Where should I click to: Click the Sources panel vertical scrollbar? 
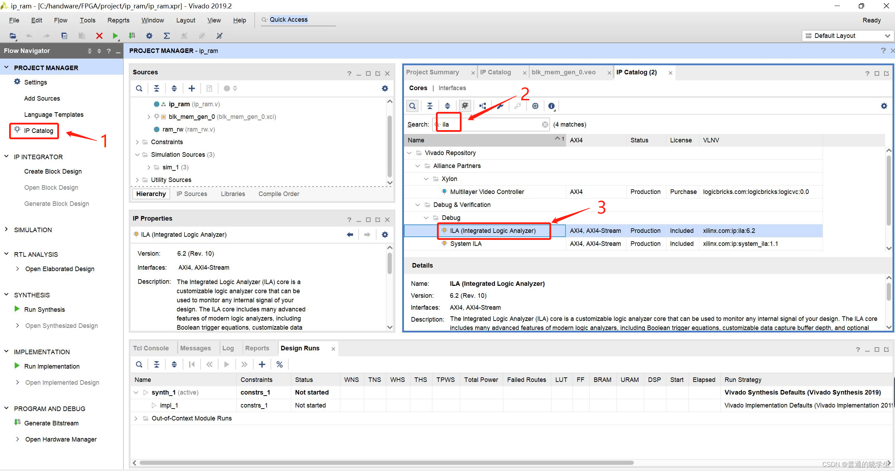click(x=390, y=147)
